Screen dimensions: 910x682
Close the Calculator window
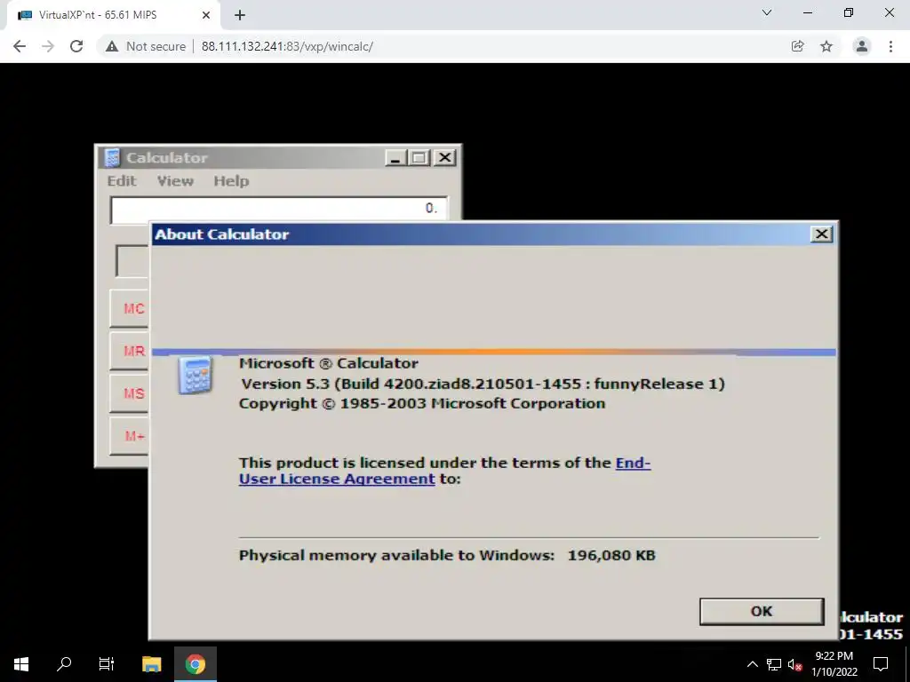pyautogui.click(x=445, y=158)
